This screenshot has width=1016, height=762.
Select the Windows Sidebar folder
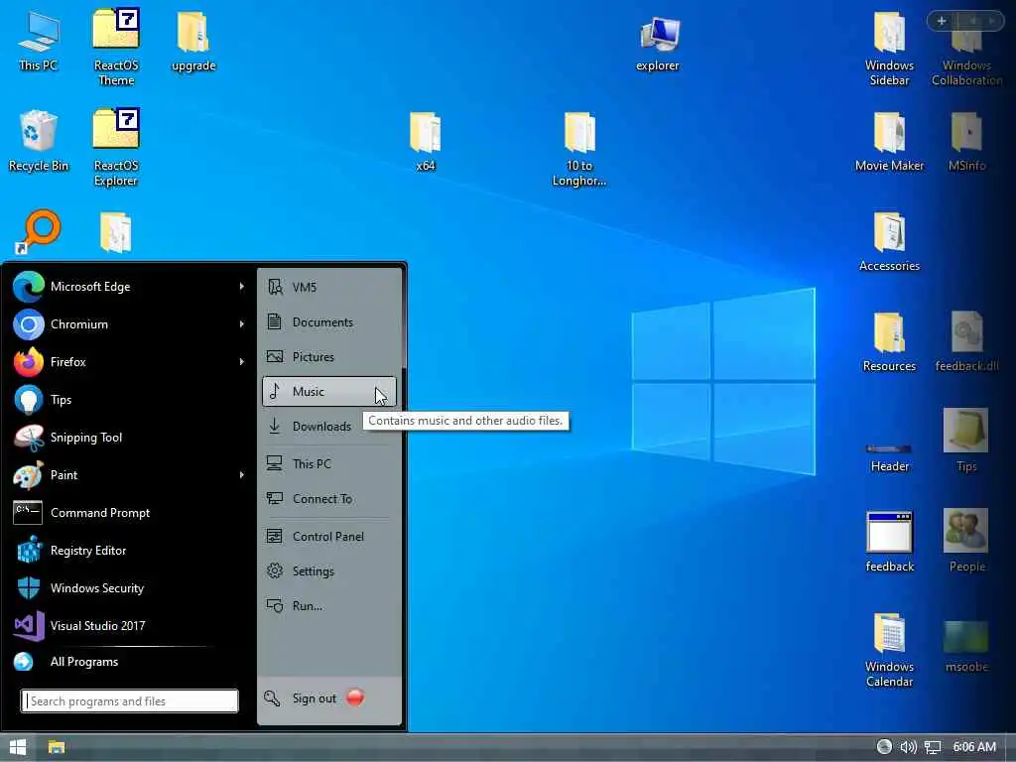point(889,48)
